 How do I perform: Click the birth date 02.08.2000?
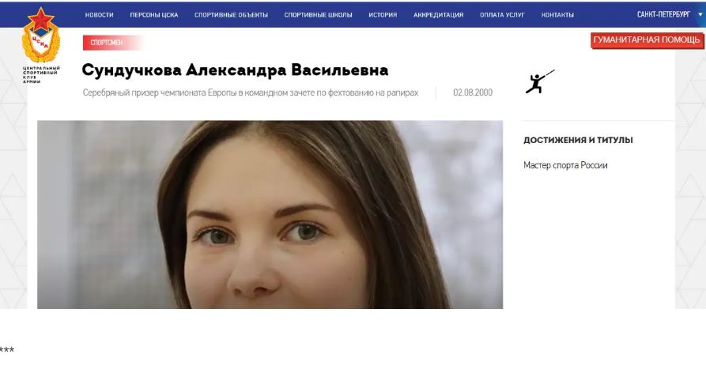pyautogui.click(x=473, y=92)
